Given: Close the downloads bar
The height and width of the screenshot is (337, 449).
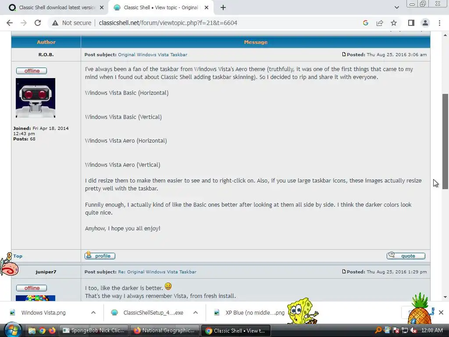Looking at the screenshot, I should [441, 312].
